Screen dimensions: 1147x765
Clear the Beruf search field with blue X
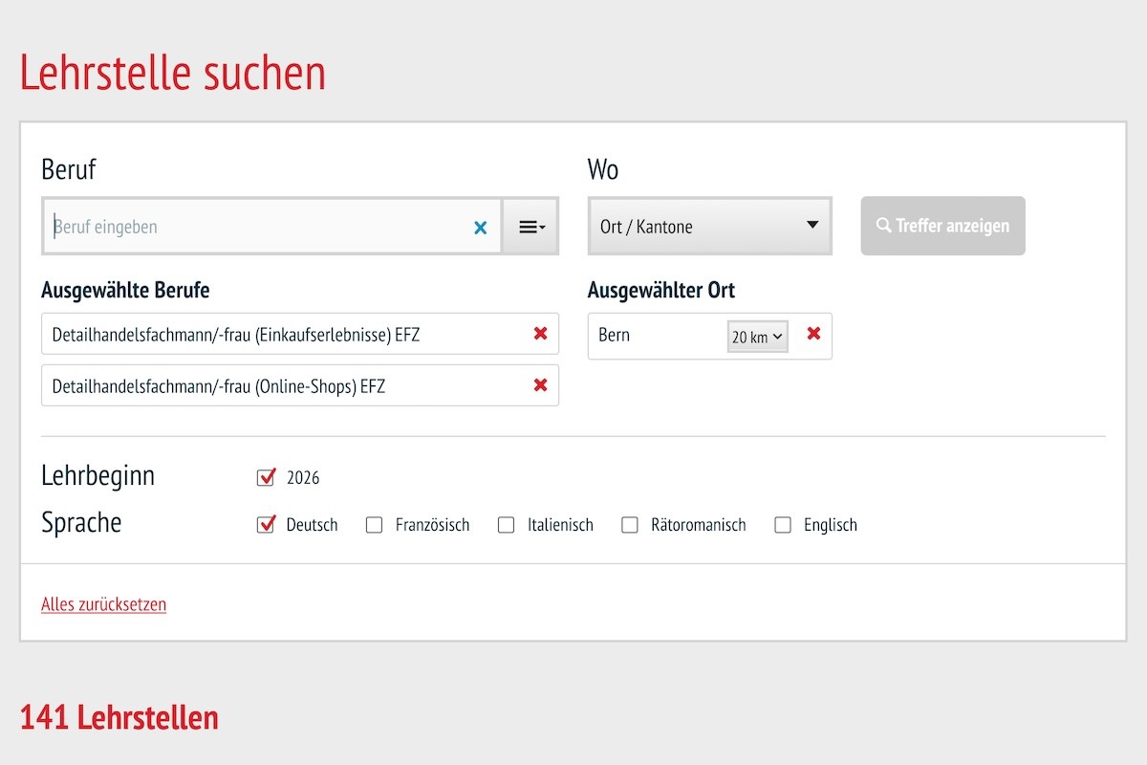(x=481, y=228)
